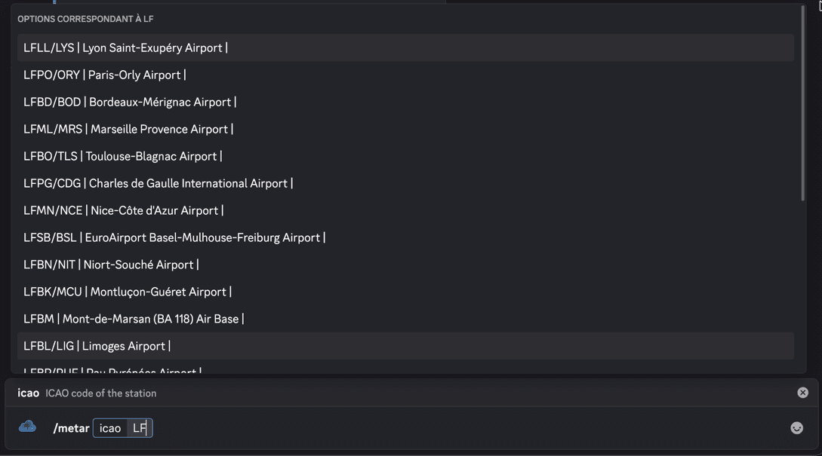Choose LFPO Paris-Orly Airport

tap(103, 75)
